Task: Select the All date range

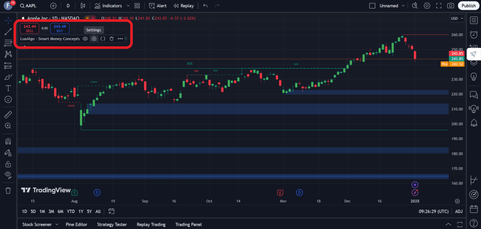Action: pyautogui.click(x=98, y=212)
